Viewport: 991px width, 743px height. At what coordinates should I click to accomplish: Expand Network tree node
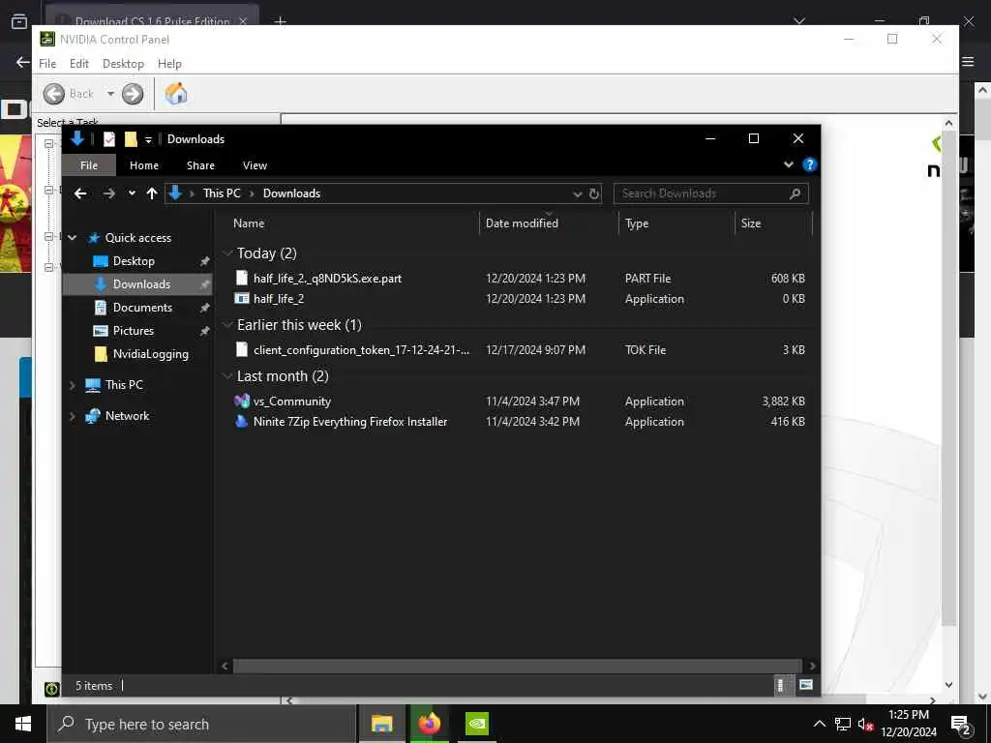pyautogui.click(x=72, y=416)
